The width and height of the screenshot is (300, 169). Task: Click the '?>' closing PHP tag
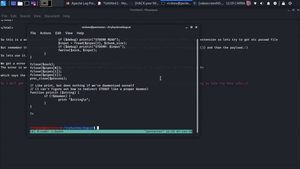32,114
